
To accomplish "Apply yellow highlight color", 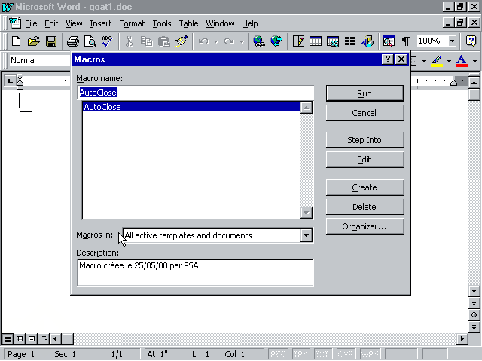I will pos(437,61).
